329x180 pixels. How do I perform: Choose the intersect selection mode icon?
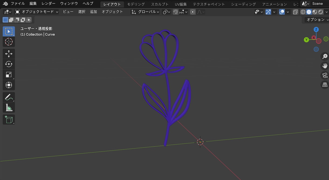(29, 20)
